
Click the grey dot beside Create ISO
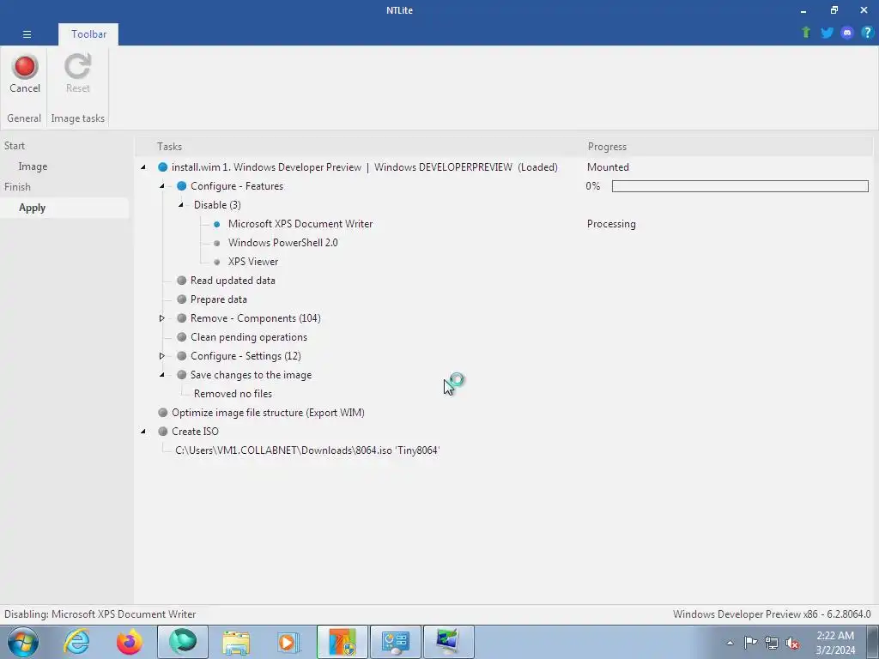pos(162,432)
